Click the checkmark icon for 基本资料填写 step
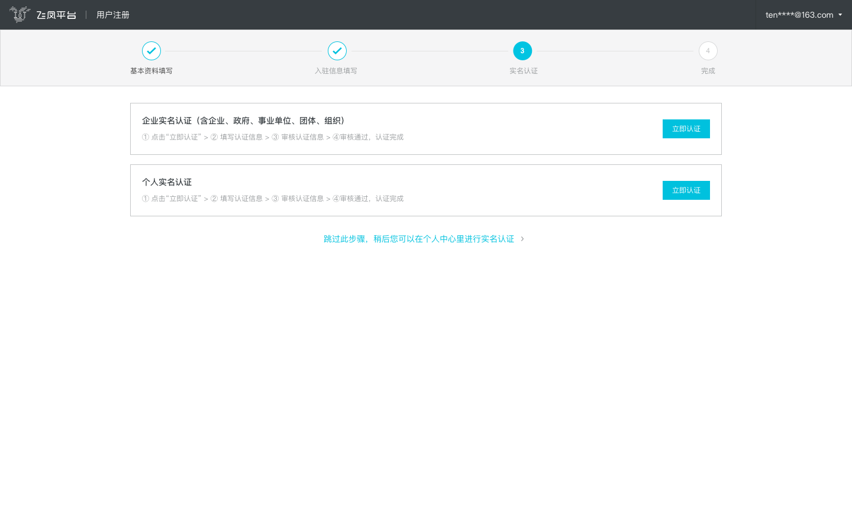852x532 pixels. [151, 51]
